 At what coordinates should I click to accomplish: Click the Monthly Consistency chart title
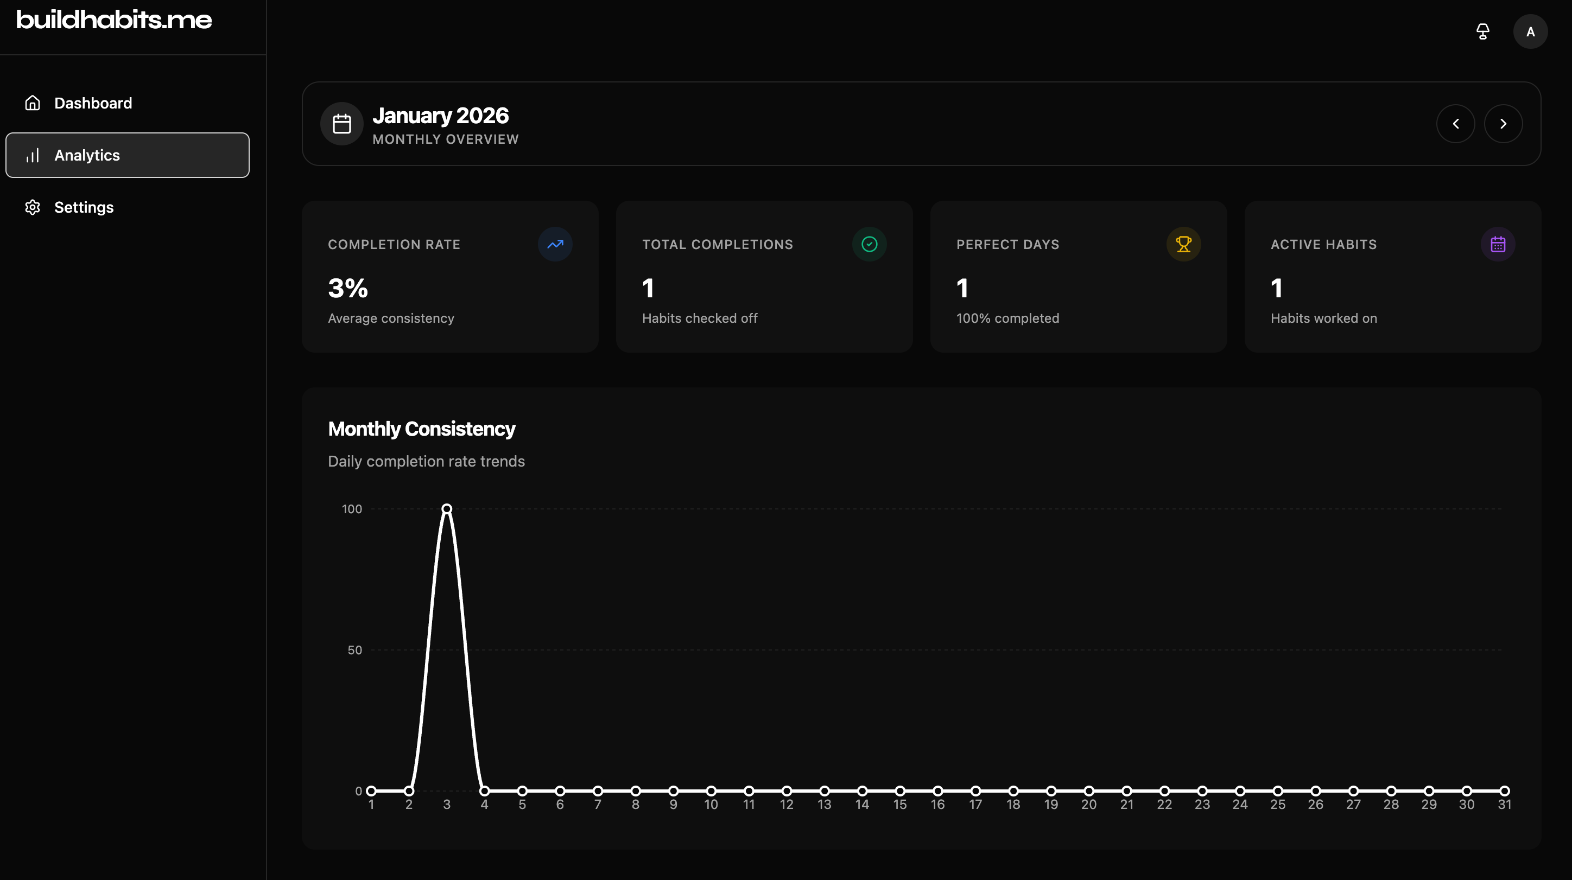tap(421, 429)
